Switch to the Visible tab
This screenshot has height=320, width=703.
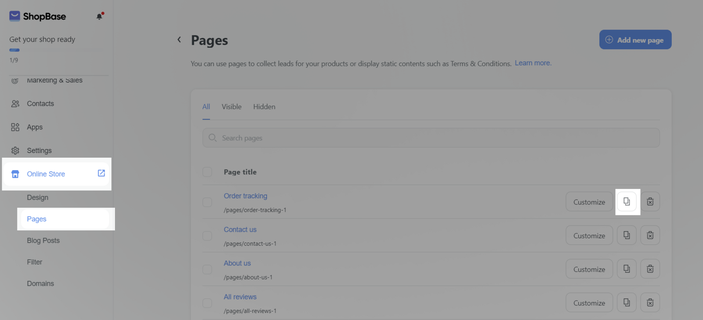point(232,107)
